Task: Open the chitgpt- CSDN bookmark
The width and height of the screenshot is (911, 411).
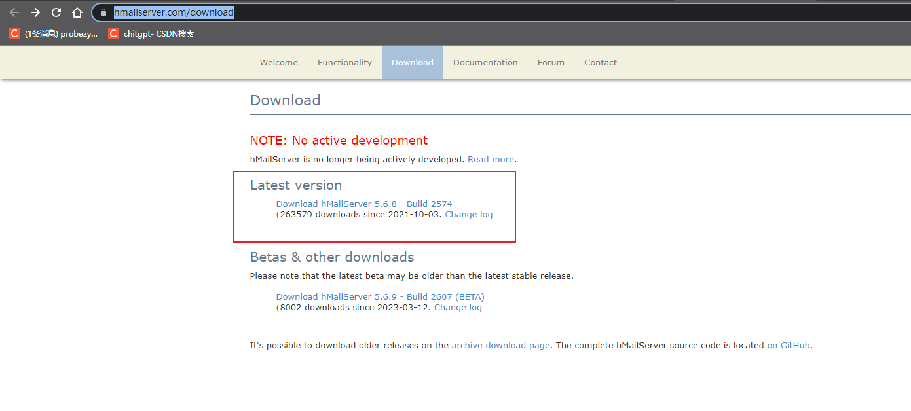Action: [x=158, y=33]
